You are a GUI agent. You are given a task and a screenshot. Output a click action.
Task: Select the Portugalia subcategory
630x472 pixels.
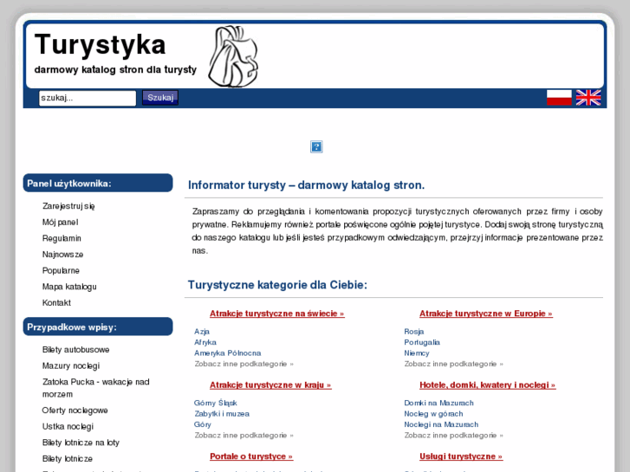pyautogui.click(x=422, y=342)
